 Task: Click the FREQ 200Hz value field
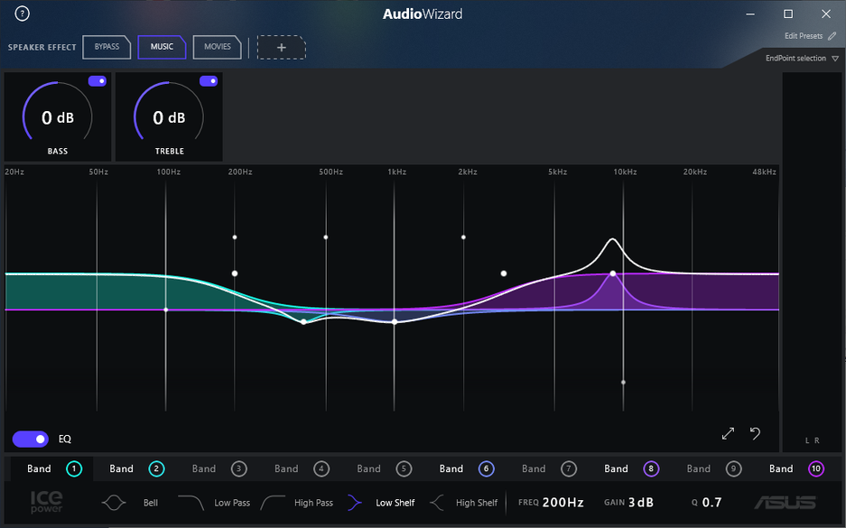[562, 503]
